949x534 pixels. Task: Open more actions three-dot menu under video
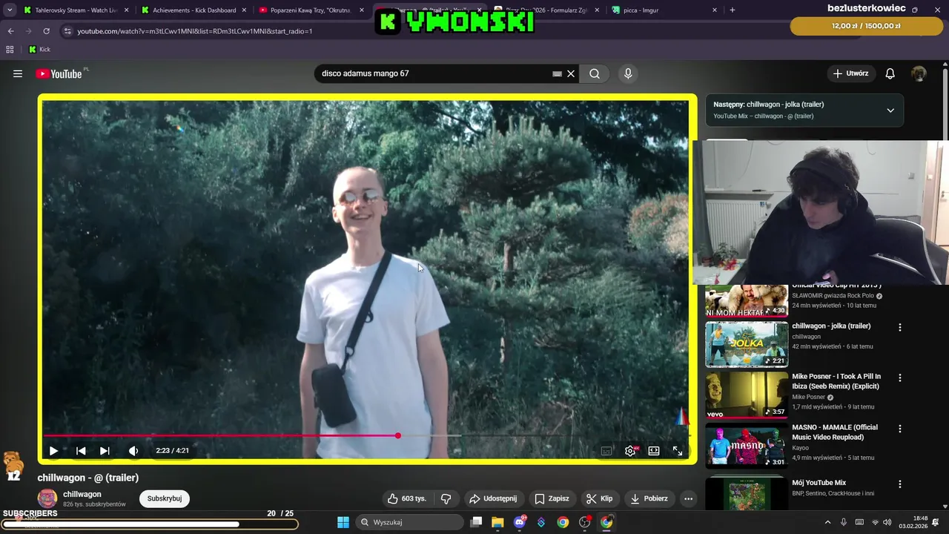coord(688,498)
